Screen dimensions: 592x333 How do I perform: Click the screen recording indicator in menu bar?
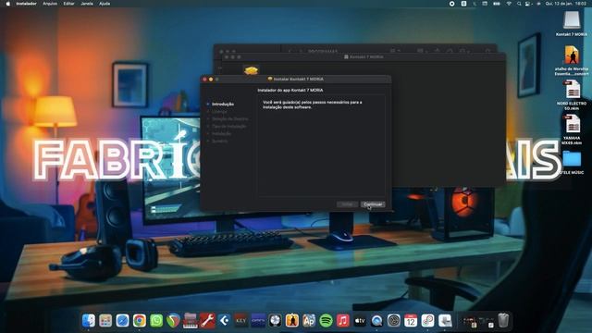(452, 4)
